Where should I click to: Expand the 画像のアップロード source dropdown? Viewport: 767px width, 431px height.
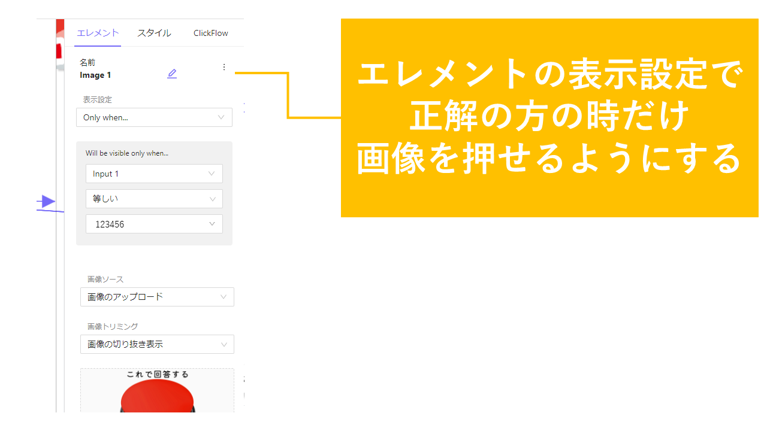click(x=157, y=297)
